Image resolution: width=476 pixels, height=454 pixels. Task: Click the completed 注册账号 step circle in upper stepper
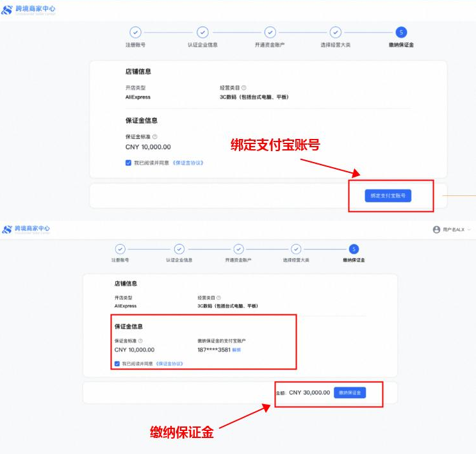pyautogui.click(x=135, y=32)
